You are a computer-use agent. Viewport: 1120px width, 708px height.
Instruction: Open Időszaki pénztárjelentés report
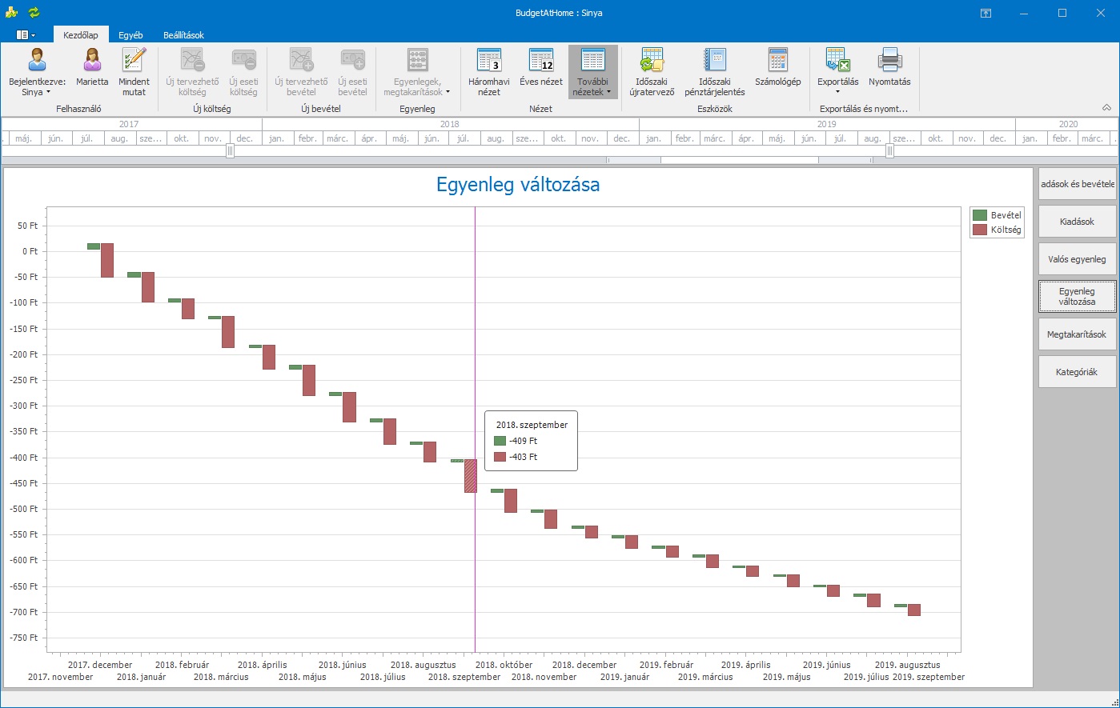[x=714, y=72]
